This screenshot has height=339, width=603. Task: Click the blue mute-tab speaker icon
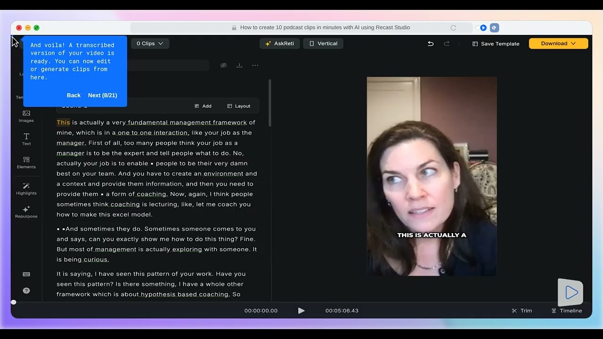[494, 28]
